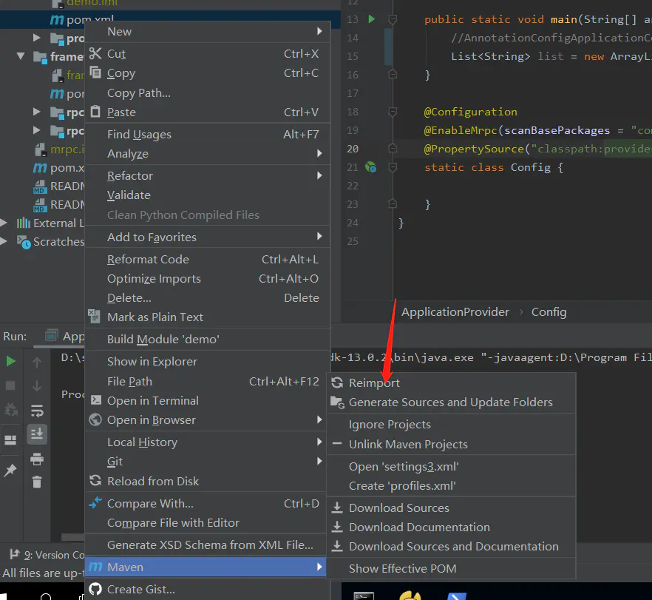652x600 pixels.
Task: Clear console output with trash icon
Action: click(37, 482)
